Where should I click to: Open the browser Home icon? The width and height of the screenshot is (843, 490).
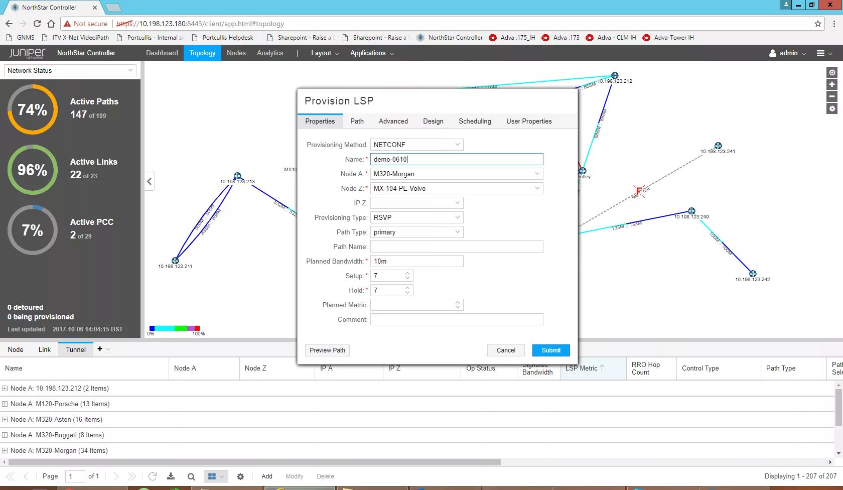pos(51,24)
